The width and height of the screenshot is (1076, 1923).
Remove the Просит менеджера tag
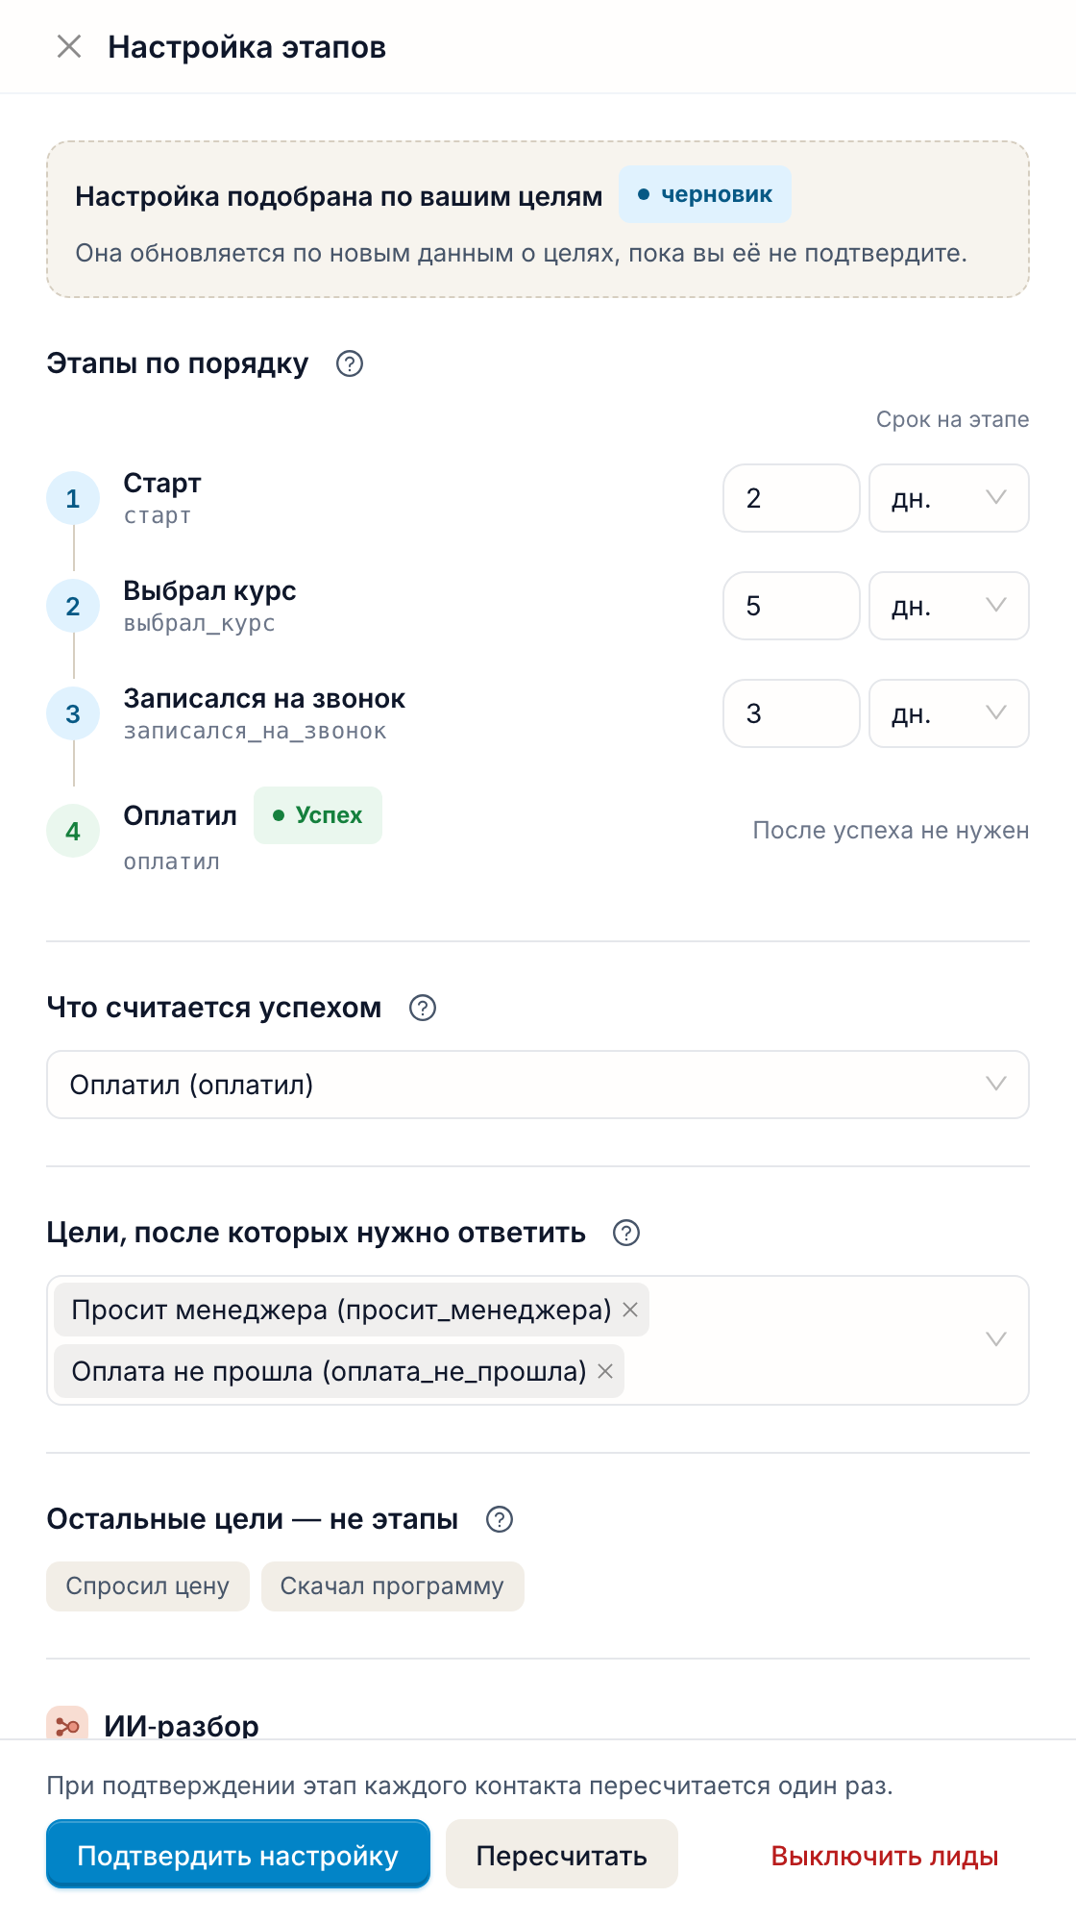point(630,1310)
